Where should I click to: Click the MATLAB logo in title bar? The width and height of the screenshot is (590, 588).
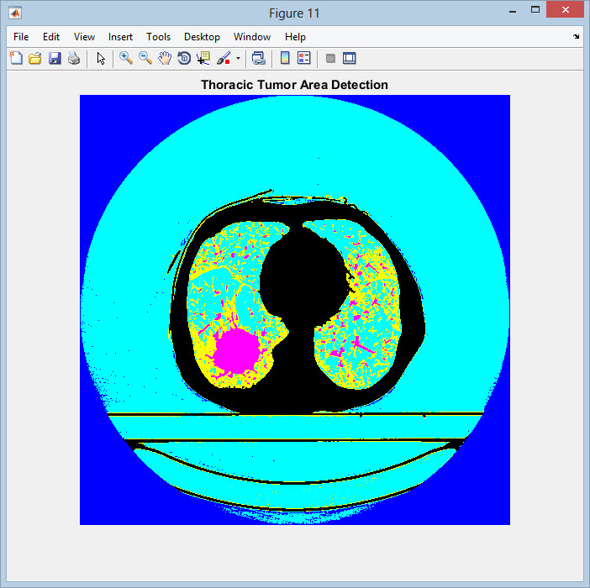(x=15, y=13)
